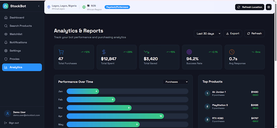Expand the Purchases metric dropdown
Screen dimensions: 277x128
pos(176,82)
